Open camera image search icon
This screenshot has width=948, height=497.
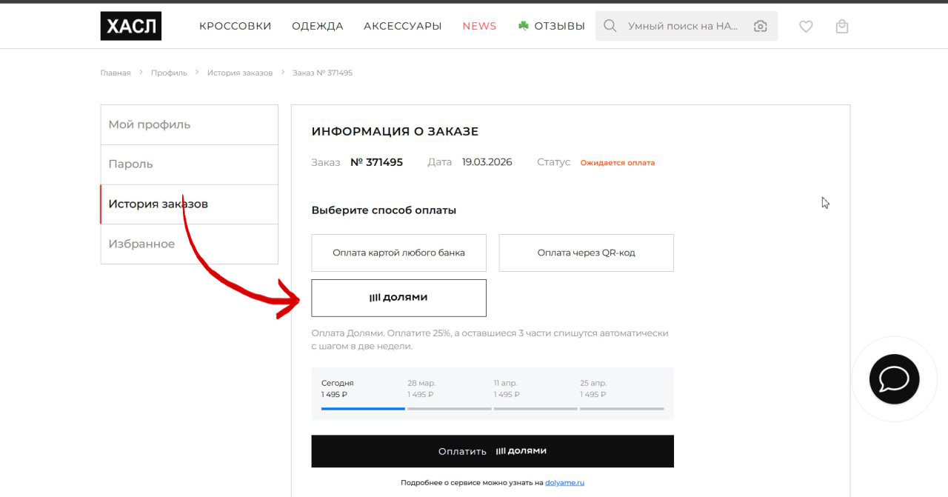(x=760, y=26)
